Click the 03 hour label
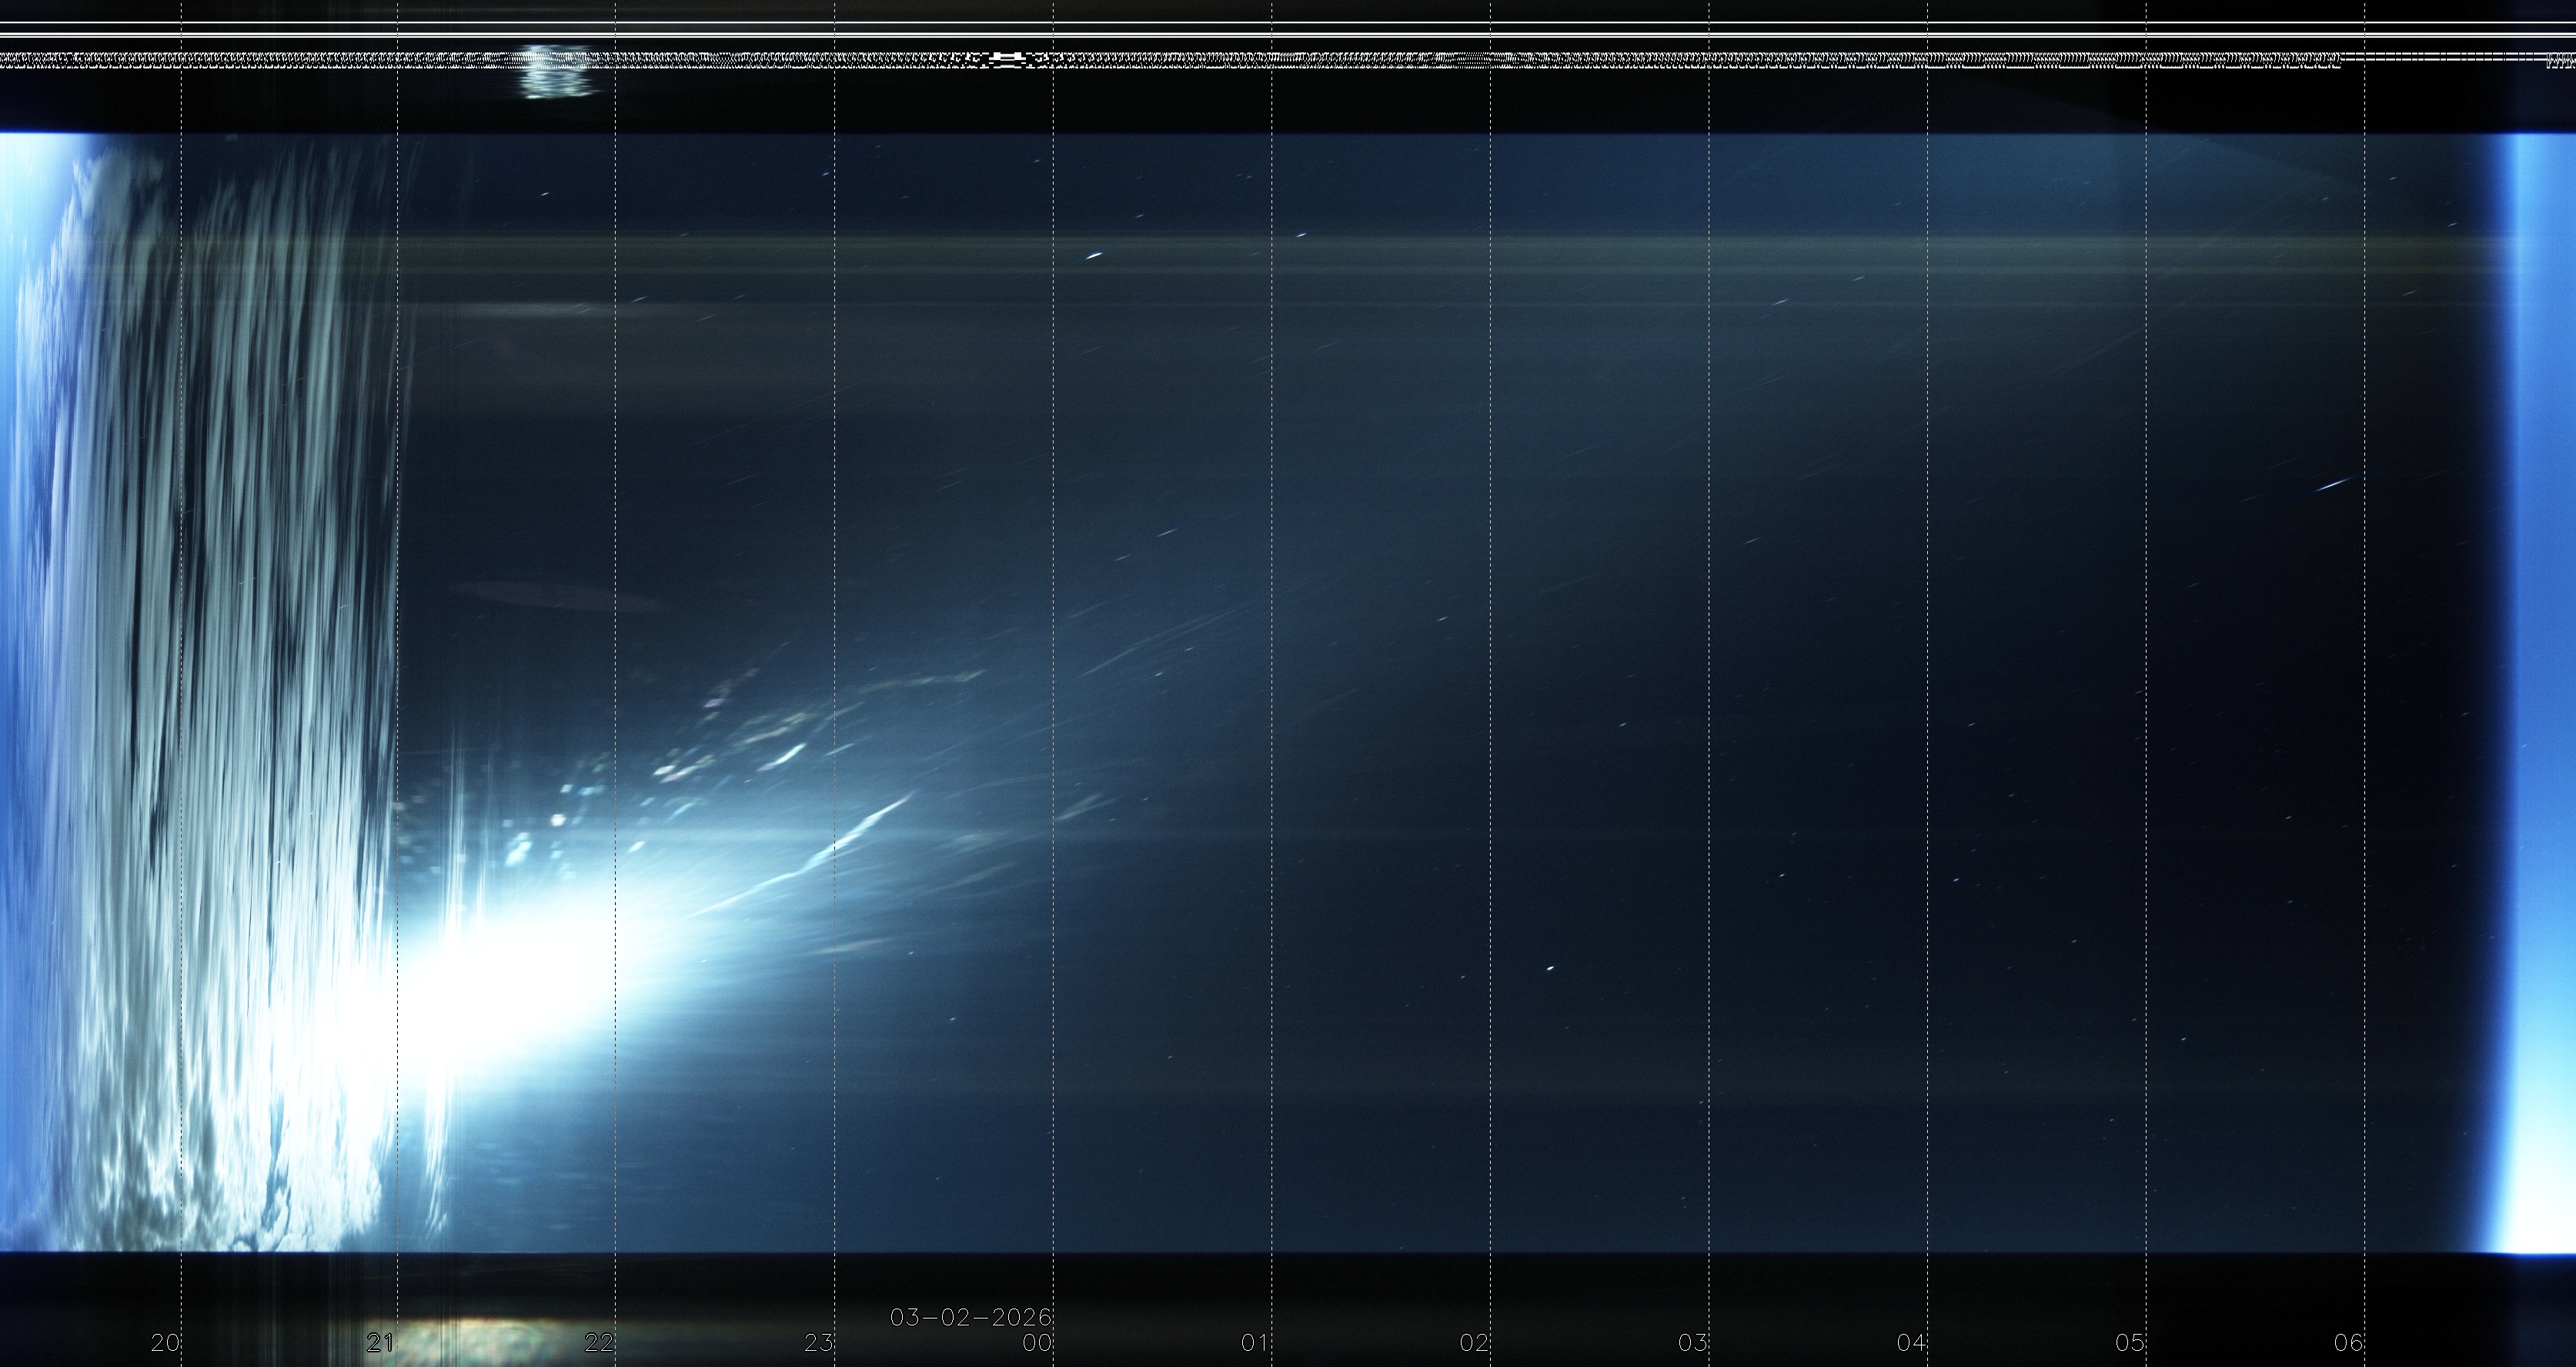2576x1367 pixels. click(x=1692, y=1343)
